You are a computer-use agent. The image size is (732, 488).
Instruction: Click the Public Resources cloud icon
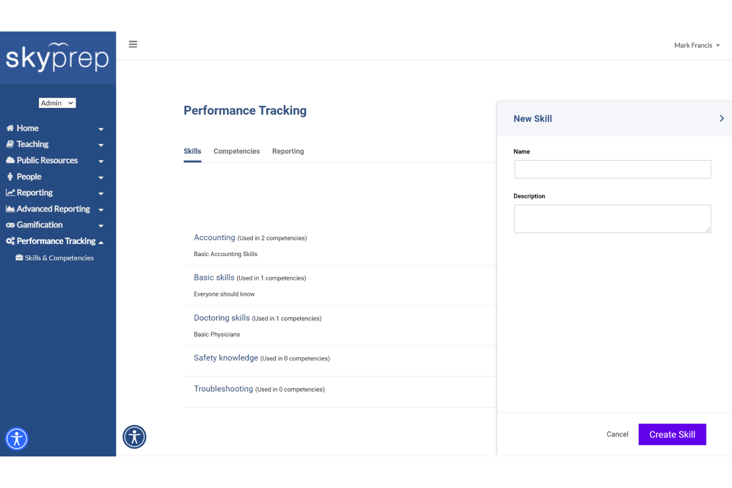tap(10, 160)
